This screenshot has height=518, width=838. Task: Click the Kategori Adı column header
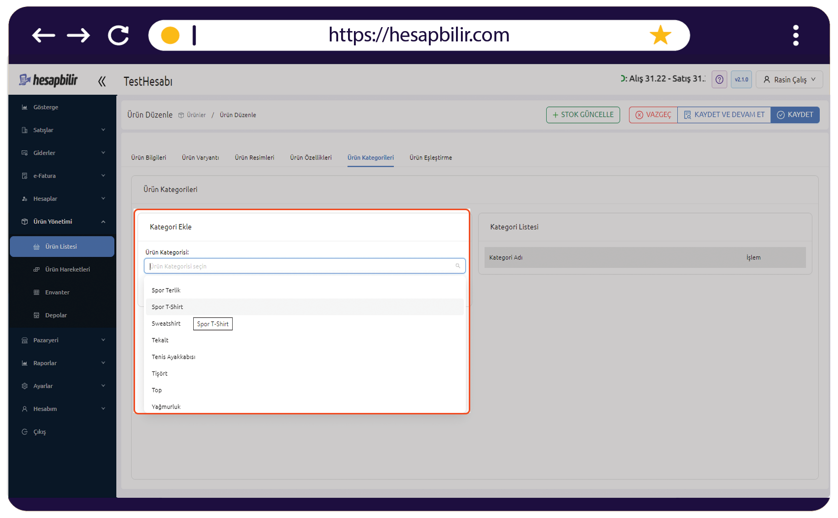[x=506, y=258]
